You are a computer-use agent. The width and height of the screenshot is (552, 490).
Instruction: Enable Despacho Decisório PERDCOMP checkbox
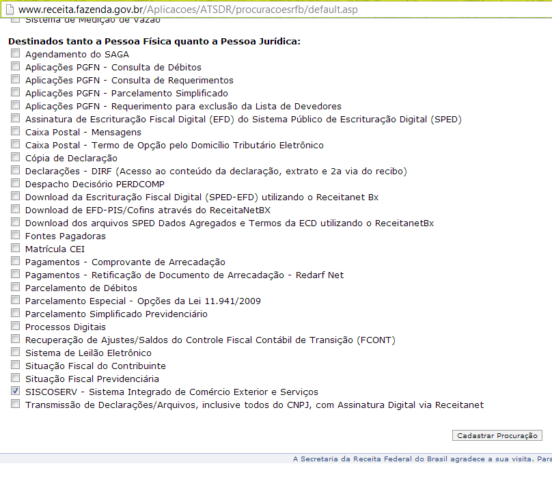coord(15,183)
